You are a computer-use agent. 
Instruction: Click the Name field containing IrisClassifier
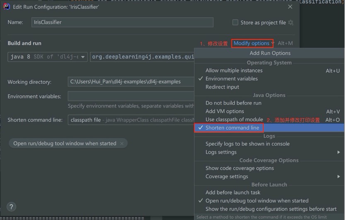coord(122,22)
